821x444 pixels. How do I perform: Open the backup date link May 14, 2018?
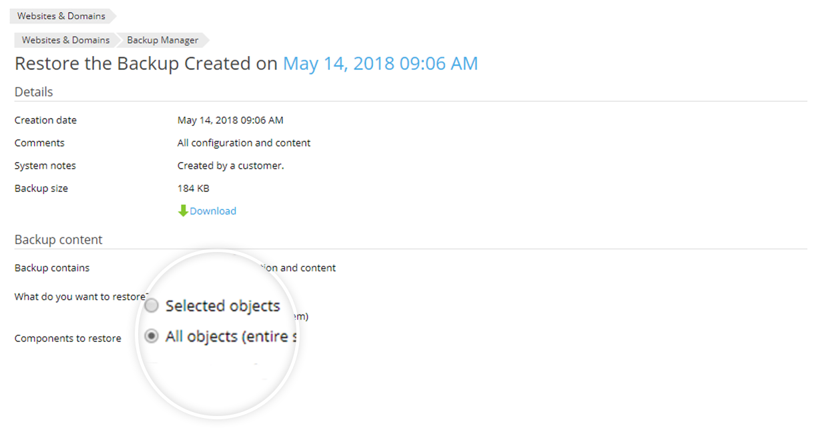pos(380,63)
